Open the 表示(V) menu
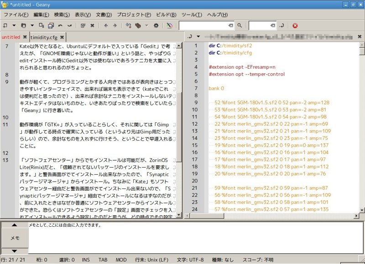 click(83, 15)
